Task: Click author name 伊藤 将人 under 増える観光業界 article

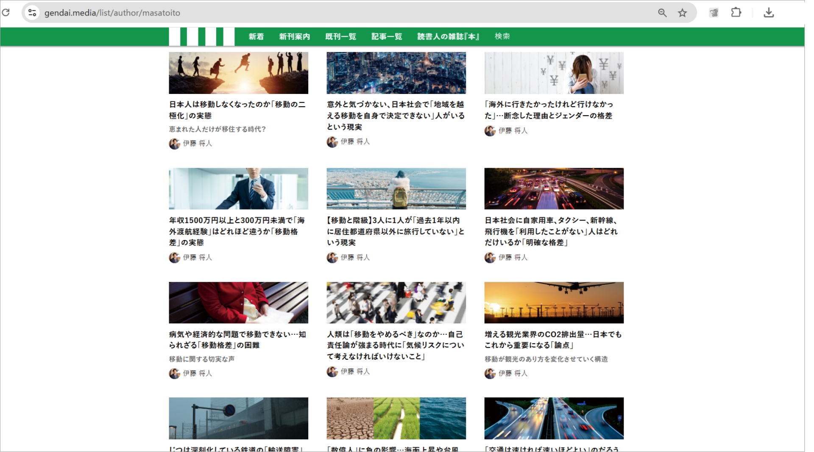Action: coord(513,373)
